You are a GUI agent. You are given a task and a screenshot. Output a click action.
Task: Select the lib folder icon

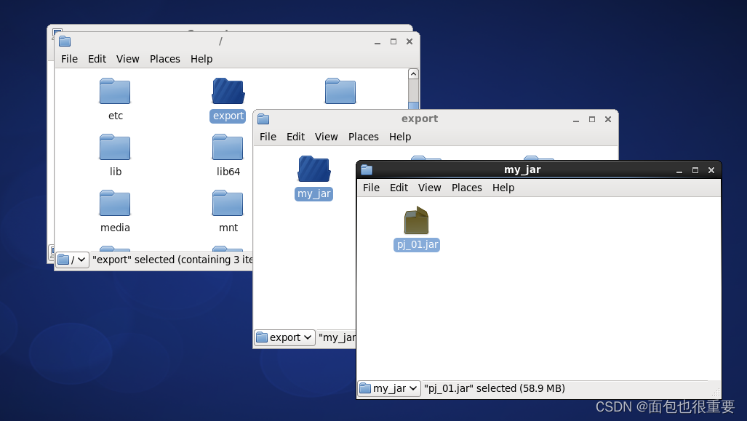[x=115, y=147]
